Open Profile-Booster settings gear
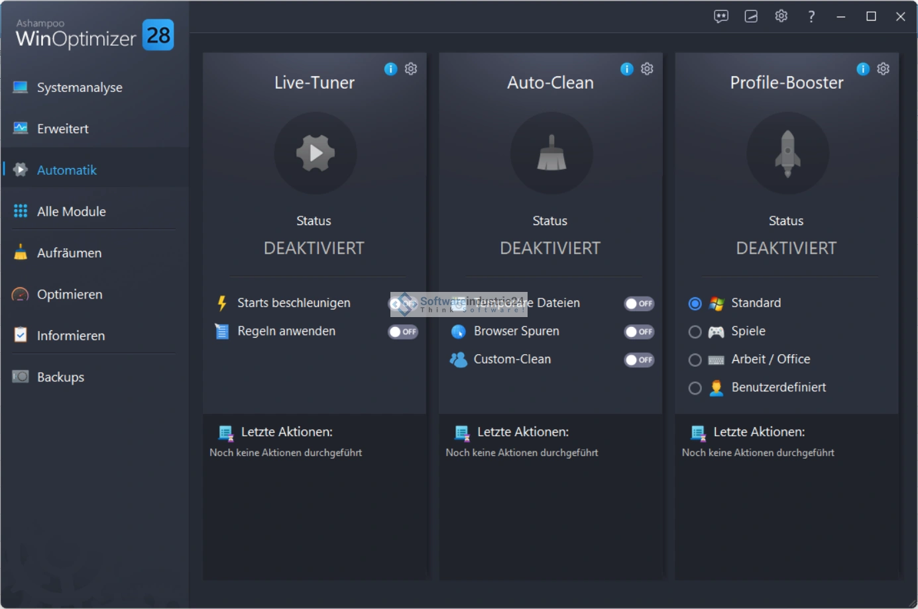 pos(883,69)
